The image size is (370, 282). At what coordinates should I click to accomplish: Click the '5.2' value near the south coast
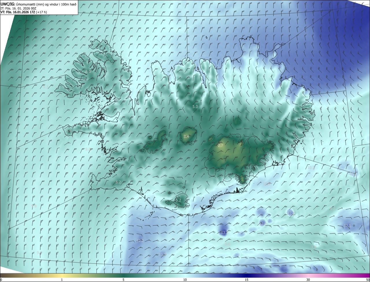(x=178, y=200)
